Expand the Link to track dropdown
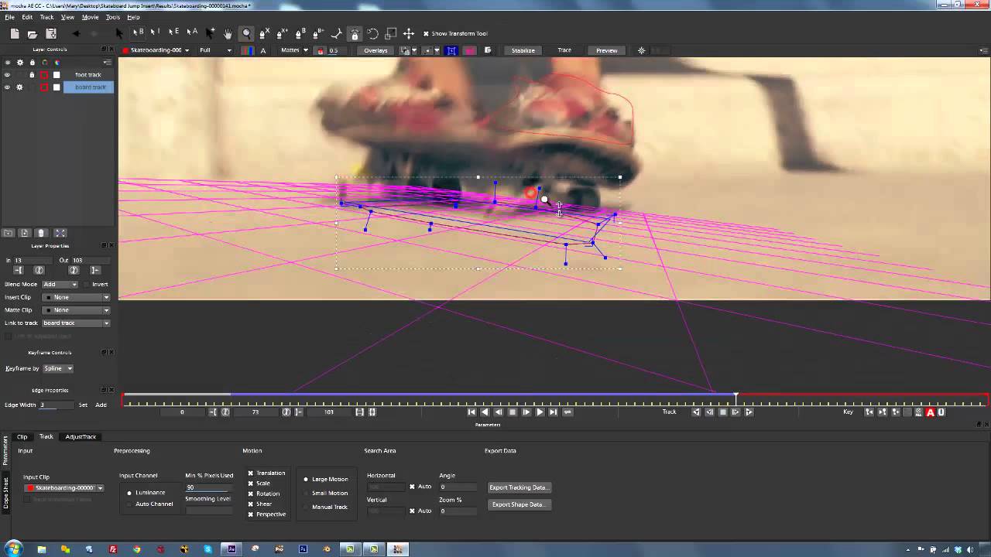This screenshot has width=991, height=557. coord(76,323)
